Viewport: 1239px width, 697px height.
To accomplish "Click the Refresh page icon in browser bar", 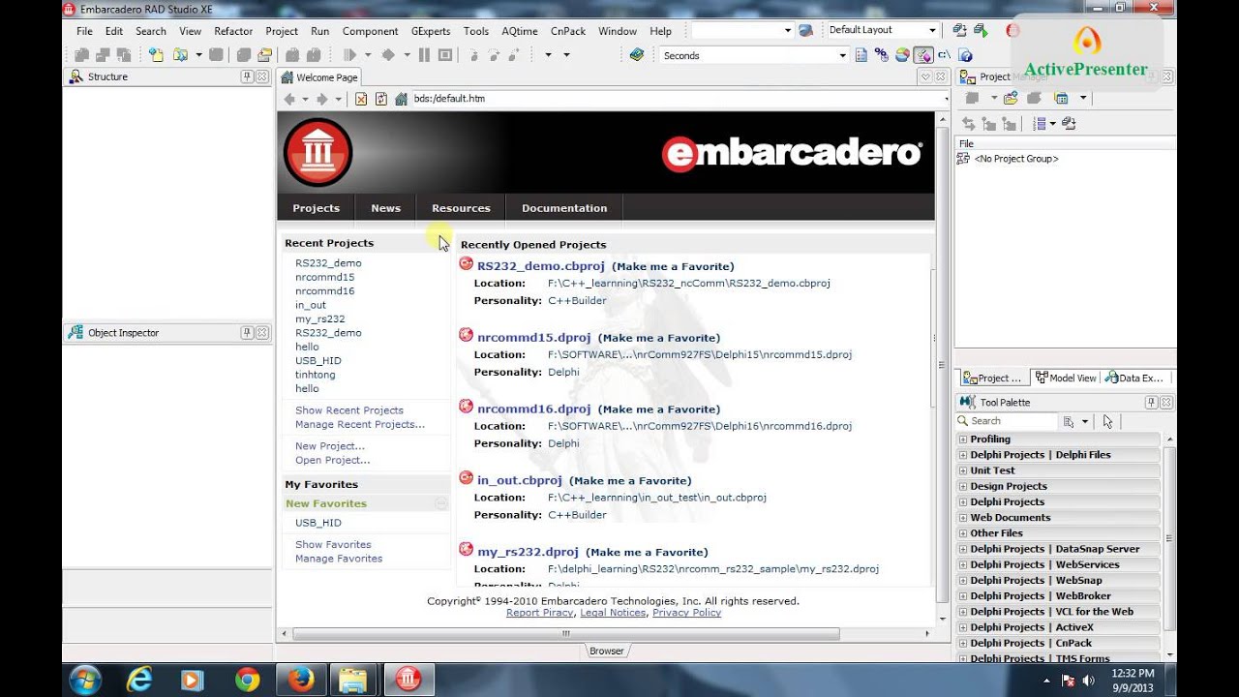I will (381, 99).
